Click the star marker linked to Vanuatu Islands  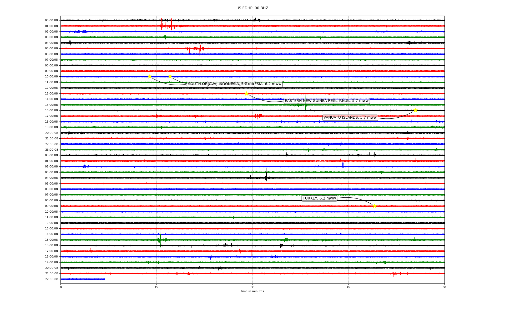(415, 110)
